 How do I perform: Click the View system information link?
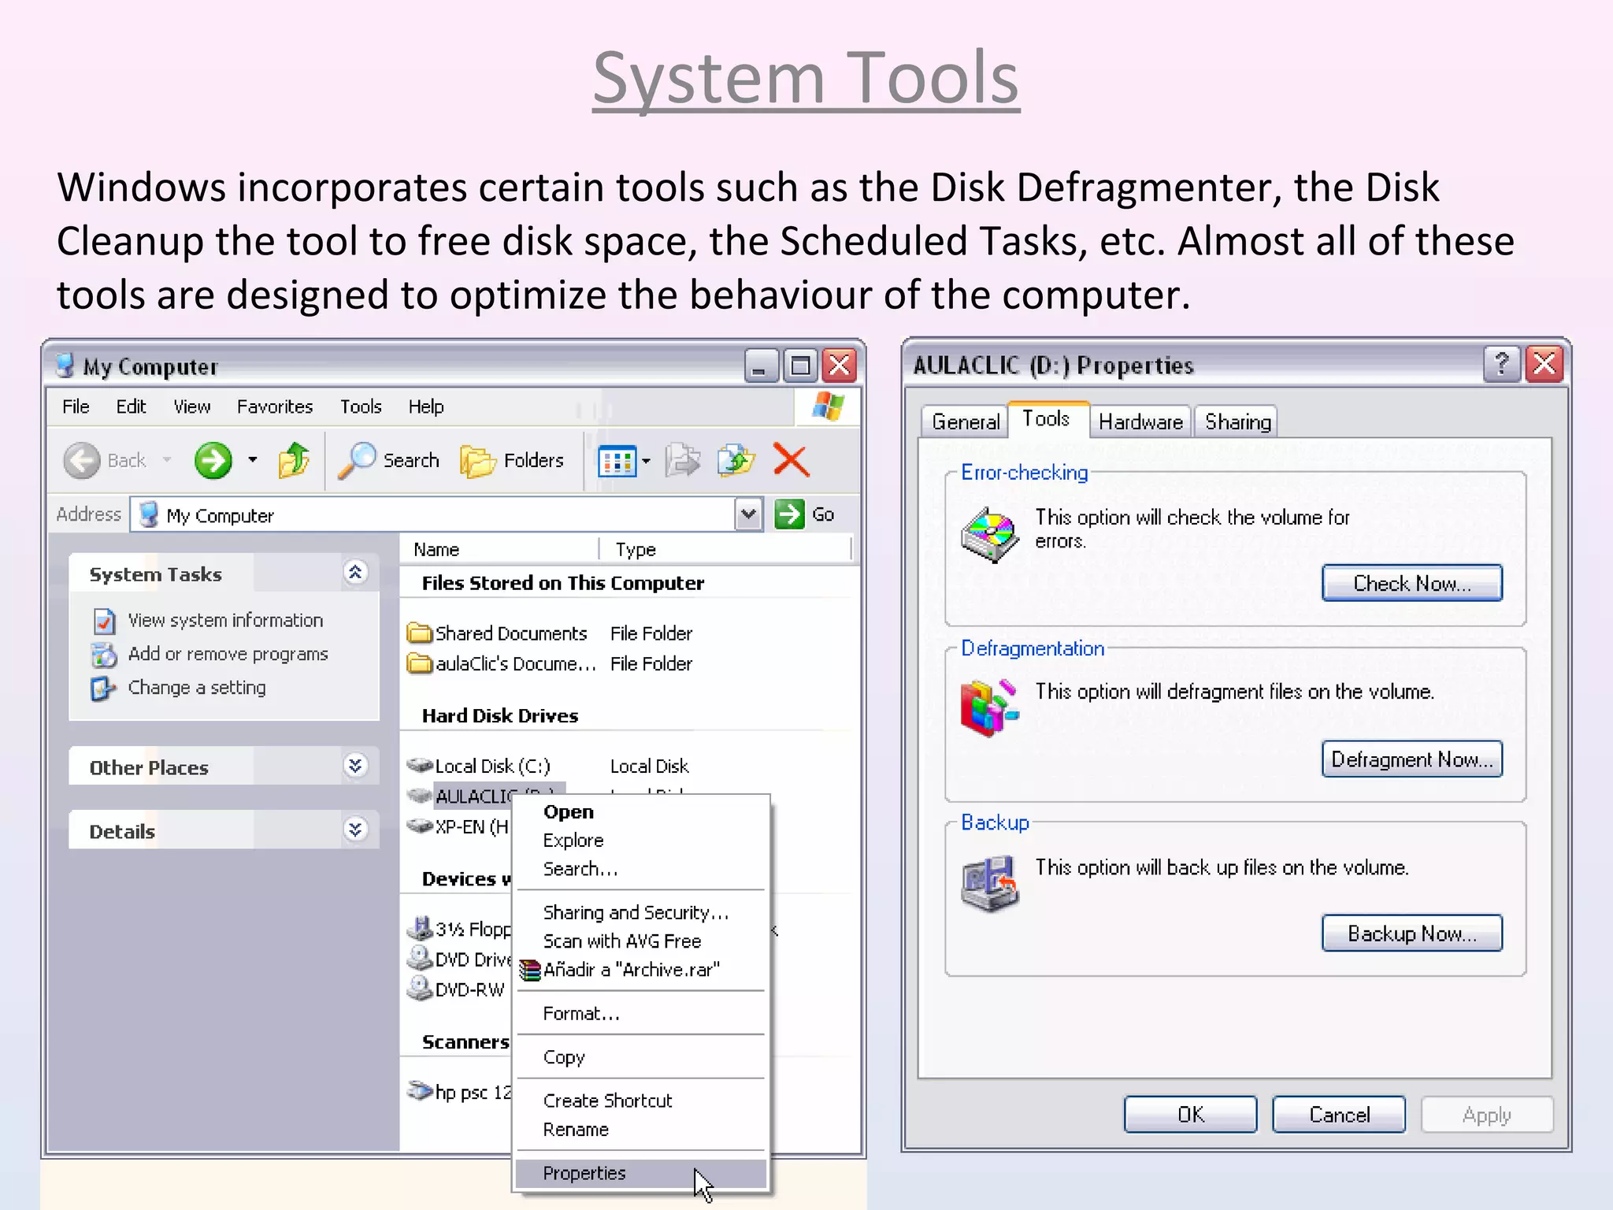[225, 621]
